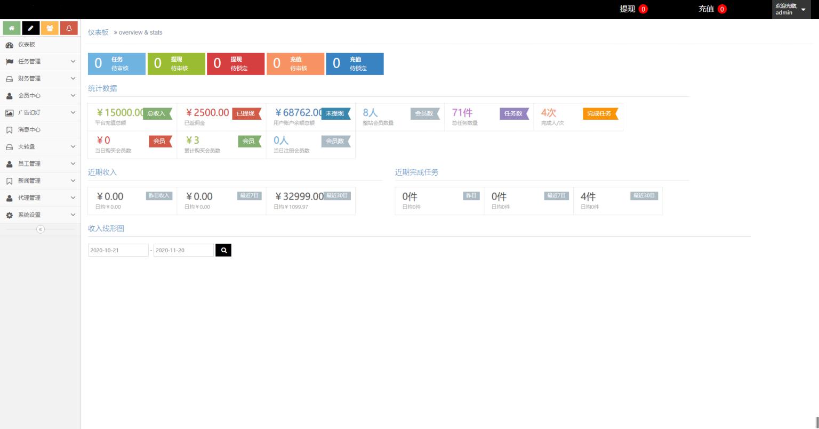Image resolution: width=819 pixels, height=429 pixels.
Task: Click the 仪表板 breadcrumb link
Action: click(x=98, y=32)
